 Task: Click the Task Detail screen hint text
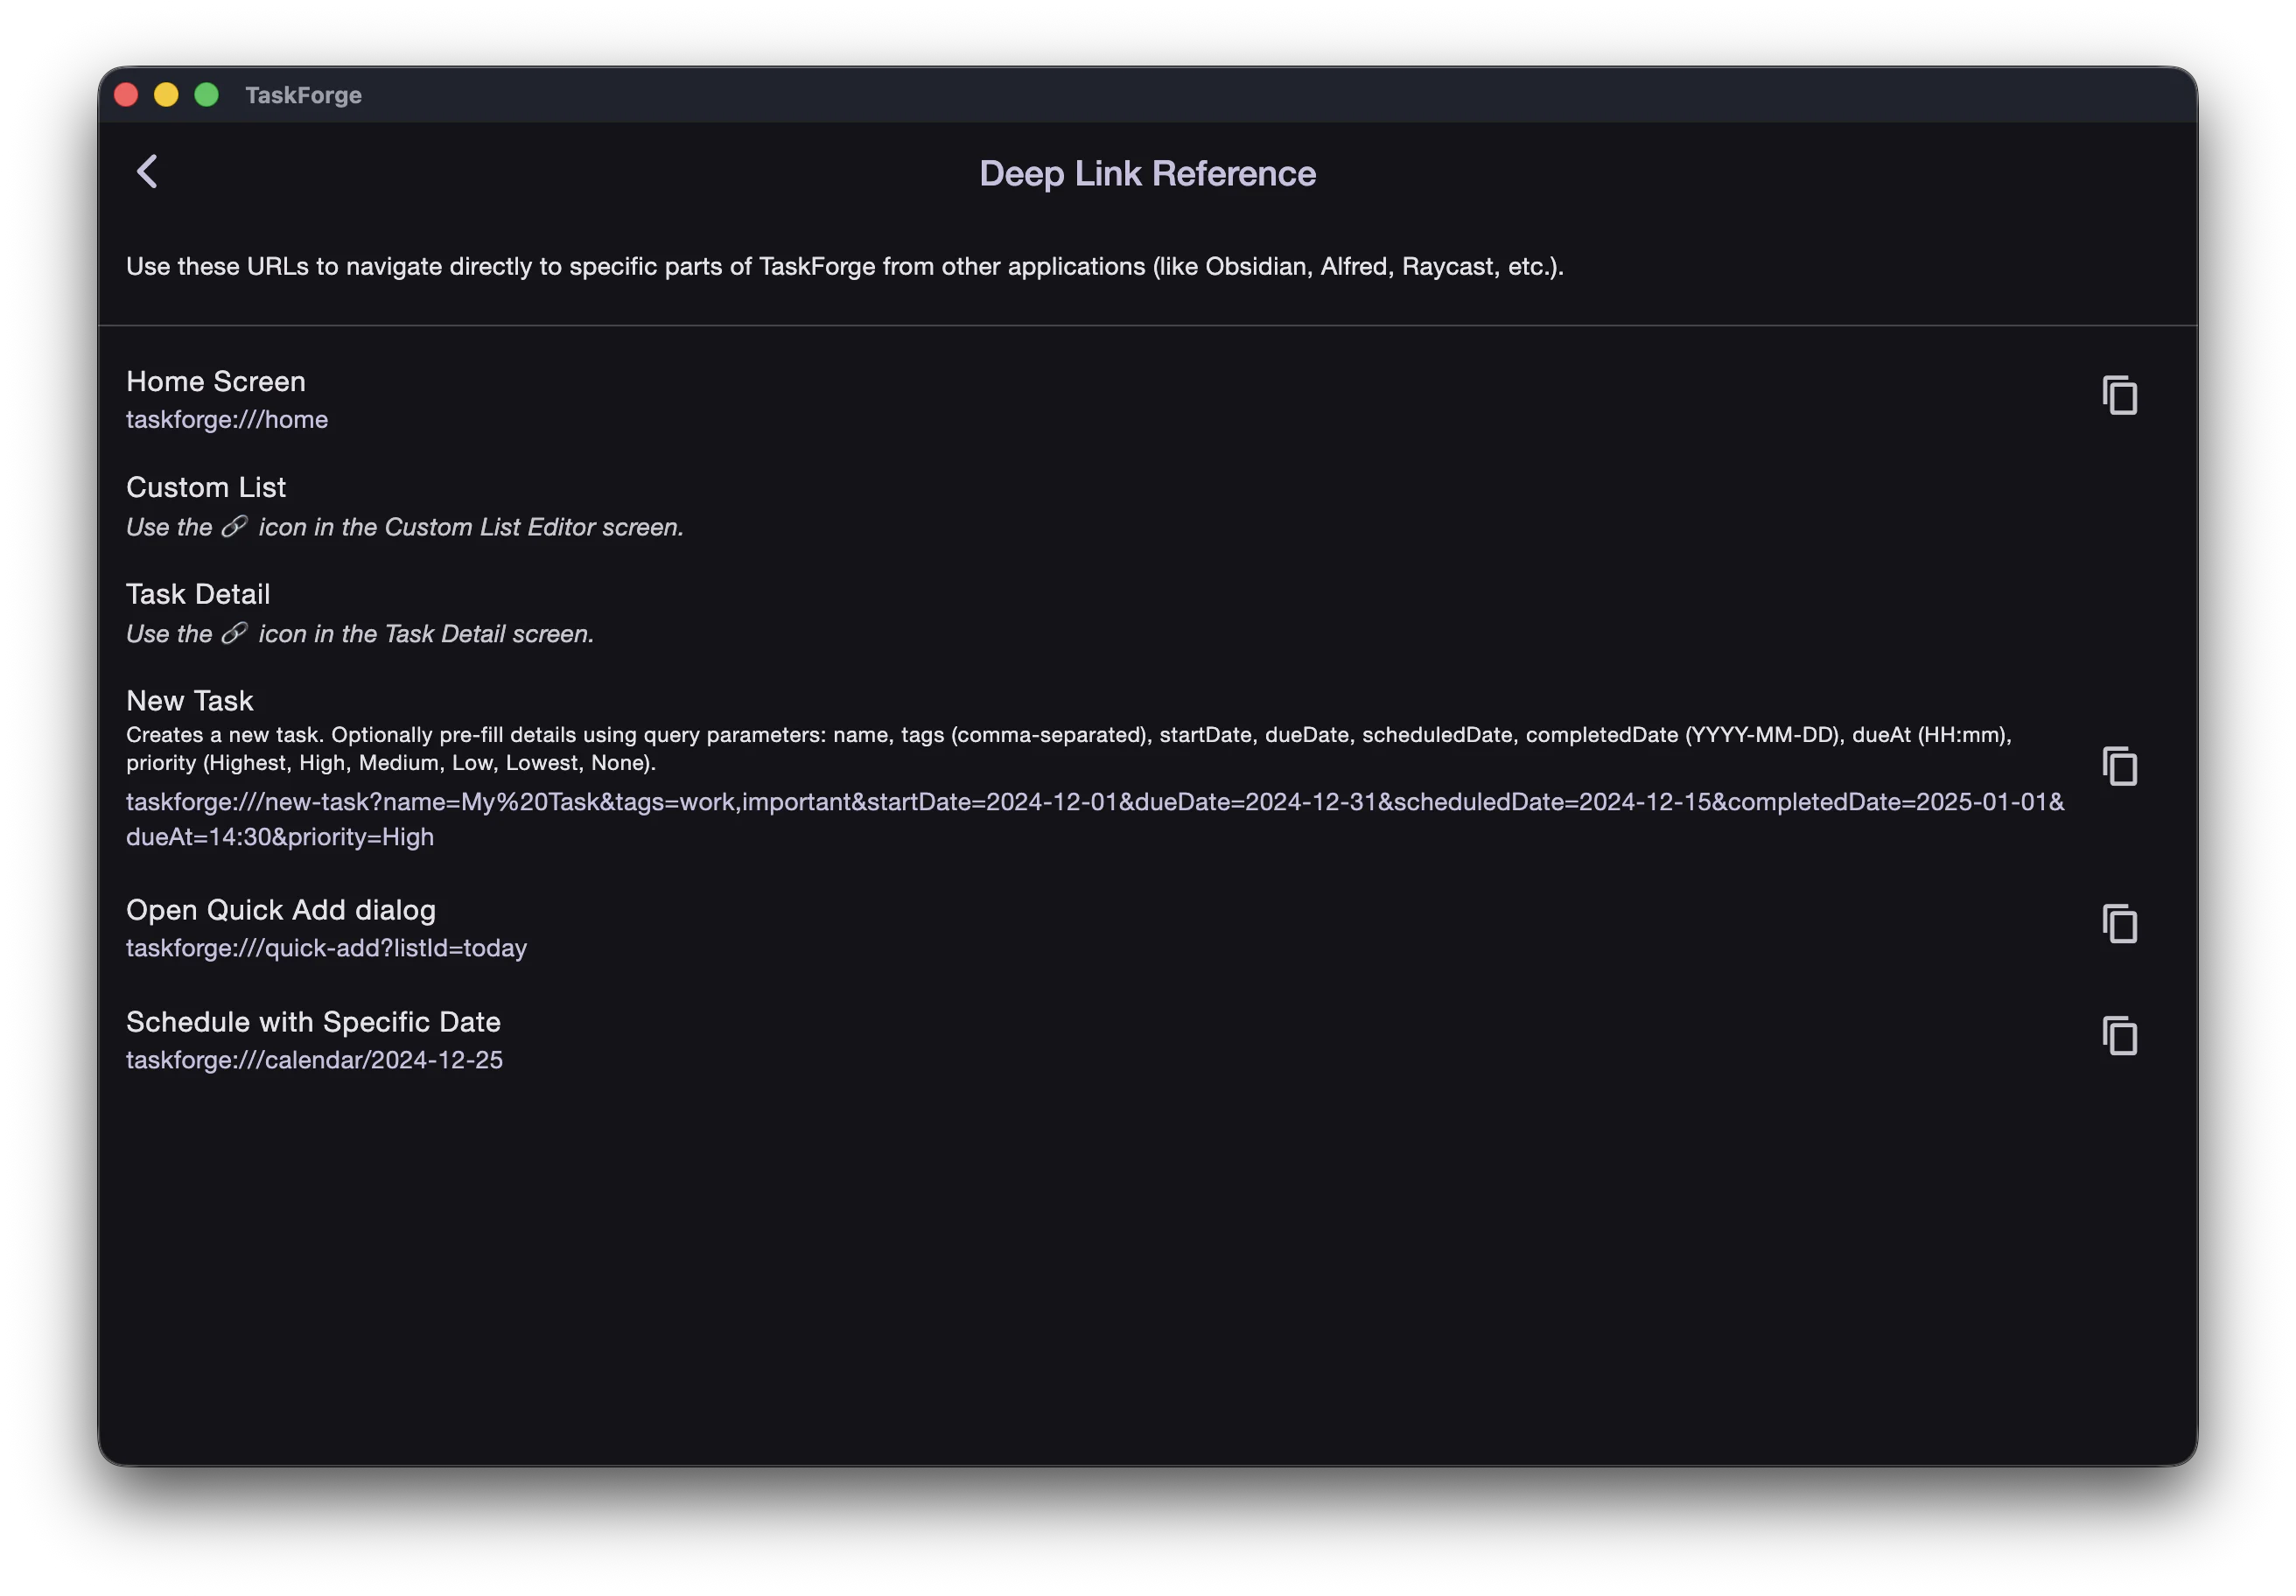click(360, 634)
